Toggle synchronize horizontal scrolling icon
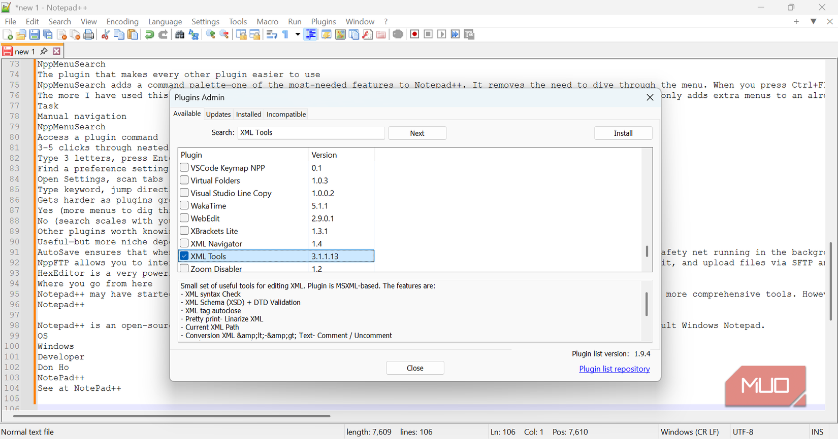Image resolution: width=838 pixels, height=439 pixels. click(x=255, y=34)
